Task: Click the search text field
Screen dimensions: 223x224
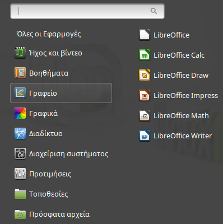Action: coord(87,11)
